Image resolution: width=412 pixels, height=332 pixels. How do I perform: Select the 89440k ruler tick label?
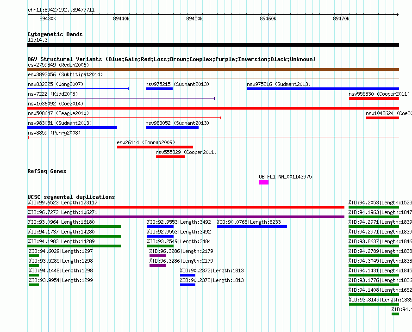121,18
